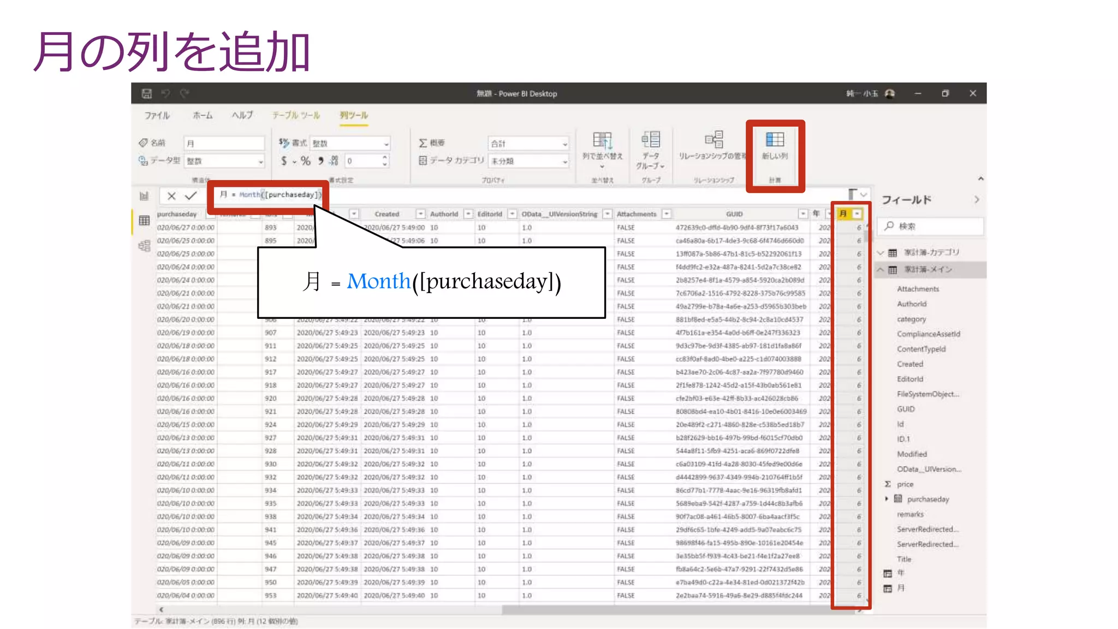1118x629 pixels.
Task: Cancel formula with the X icon
Action: (x=171, y=195)
